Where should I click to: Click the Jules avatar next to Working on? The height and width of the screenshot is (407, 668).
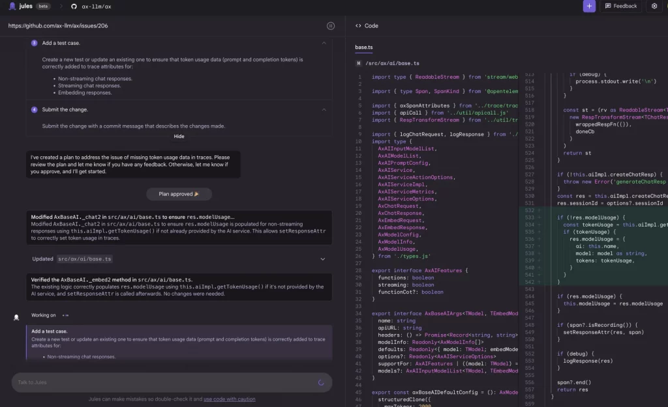coord(17,317)
